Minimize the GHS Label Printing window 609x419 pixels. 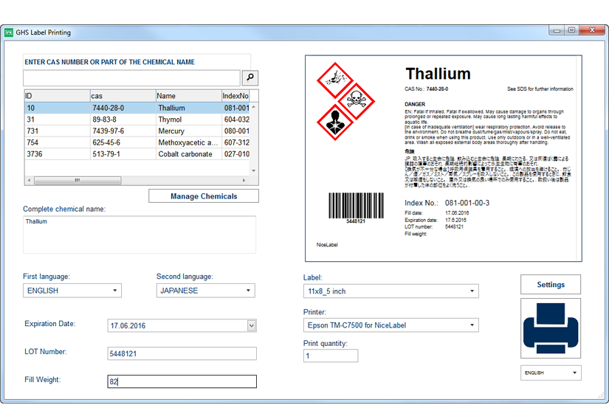pos(557,30)
